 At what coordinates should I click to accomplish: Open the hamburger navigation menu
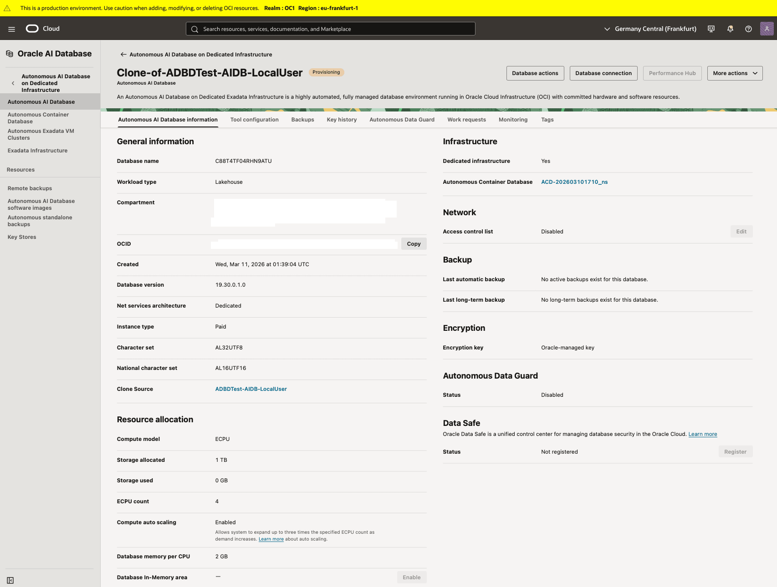point(12,29)
